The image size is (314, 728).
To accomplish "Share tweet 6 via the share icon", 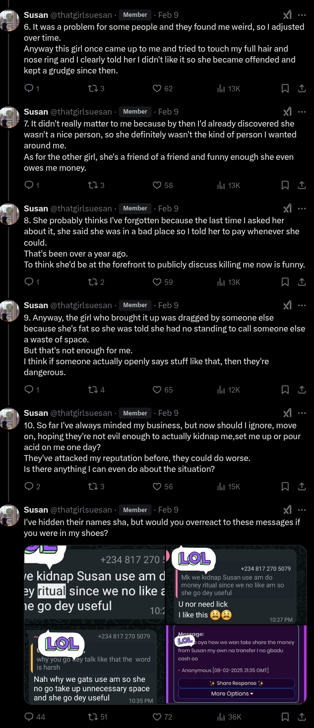I will (x=302, y=88).
